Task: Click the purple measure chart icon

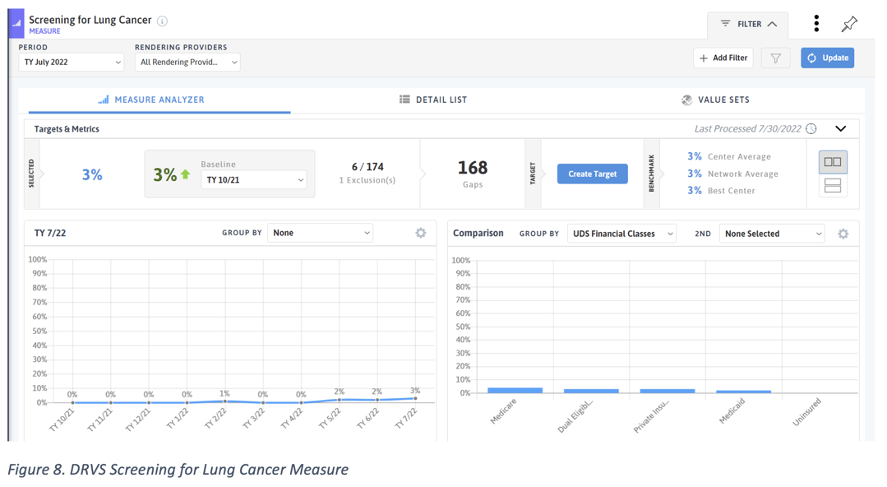Action: click(x=16, y=24)
